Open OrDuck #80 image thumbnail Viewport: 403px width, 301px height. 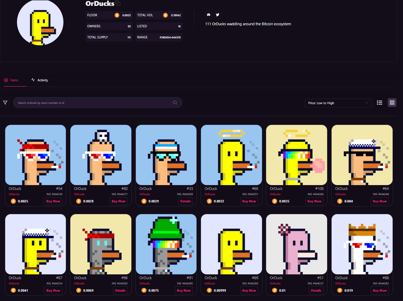coord(101,155)
